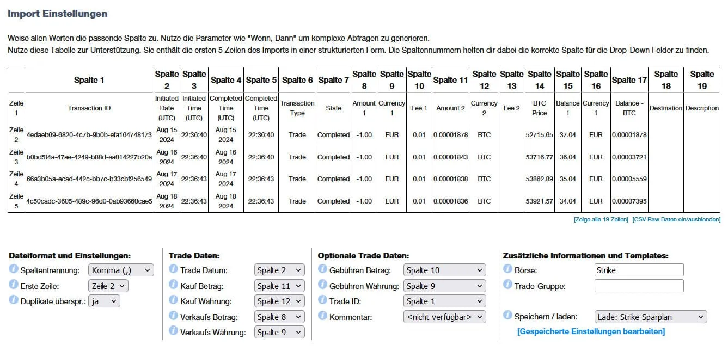Click info icon beside Börse
The height and width of the screenshot is (357, 728).
507,269
